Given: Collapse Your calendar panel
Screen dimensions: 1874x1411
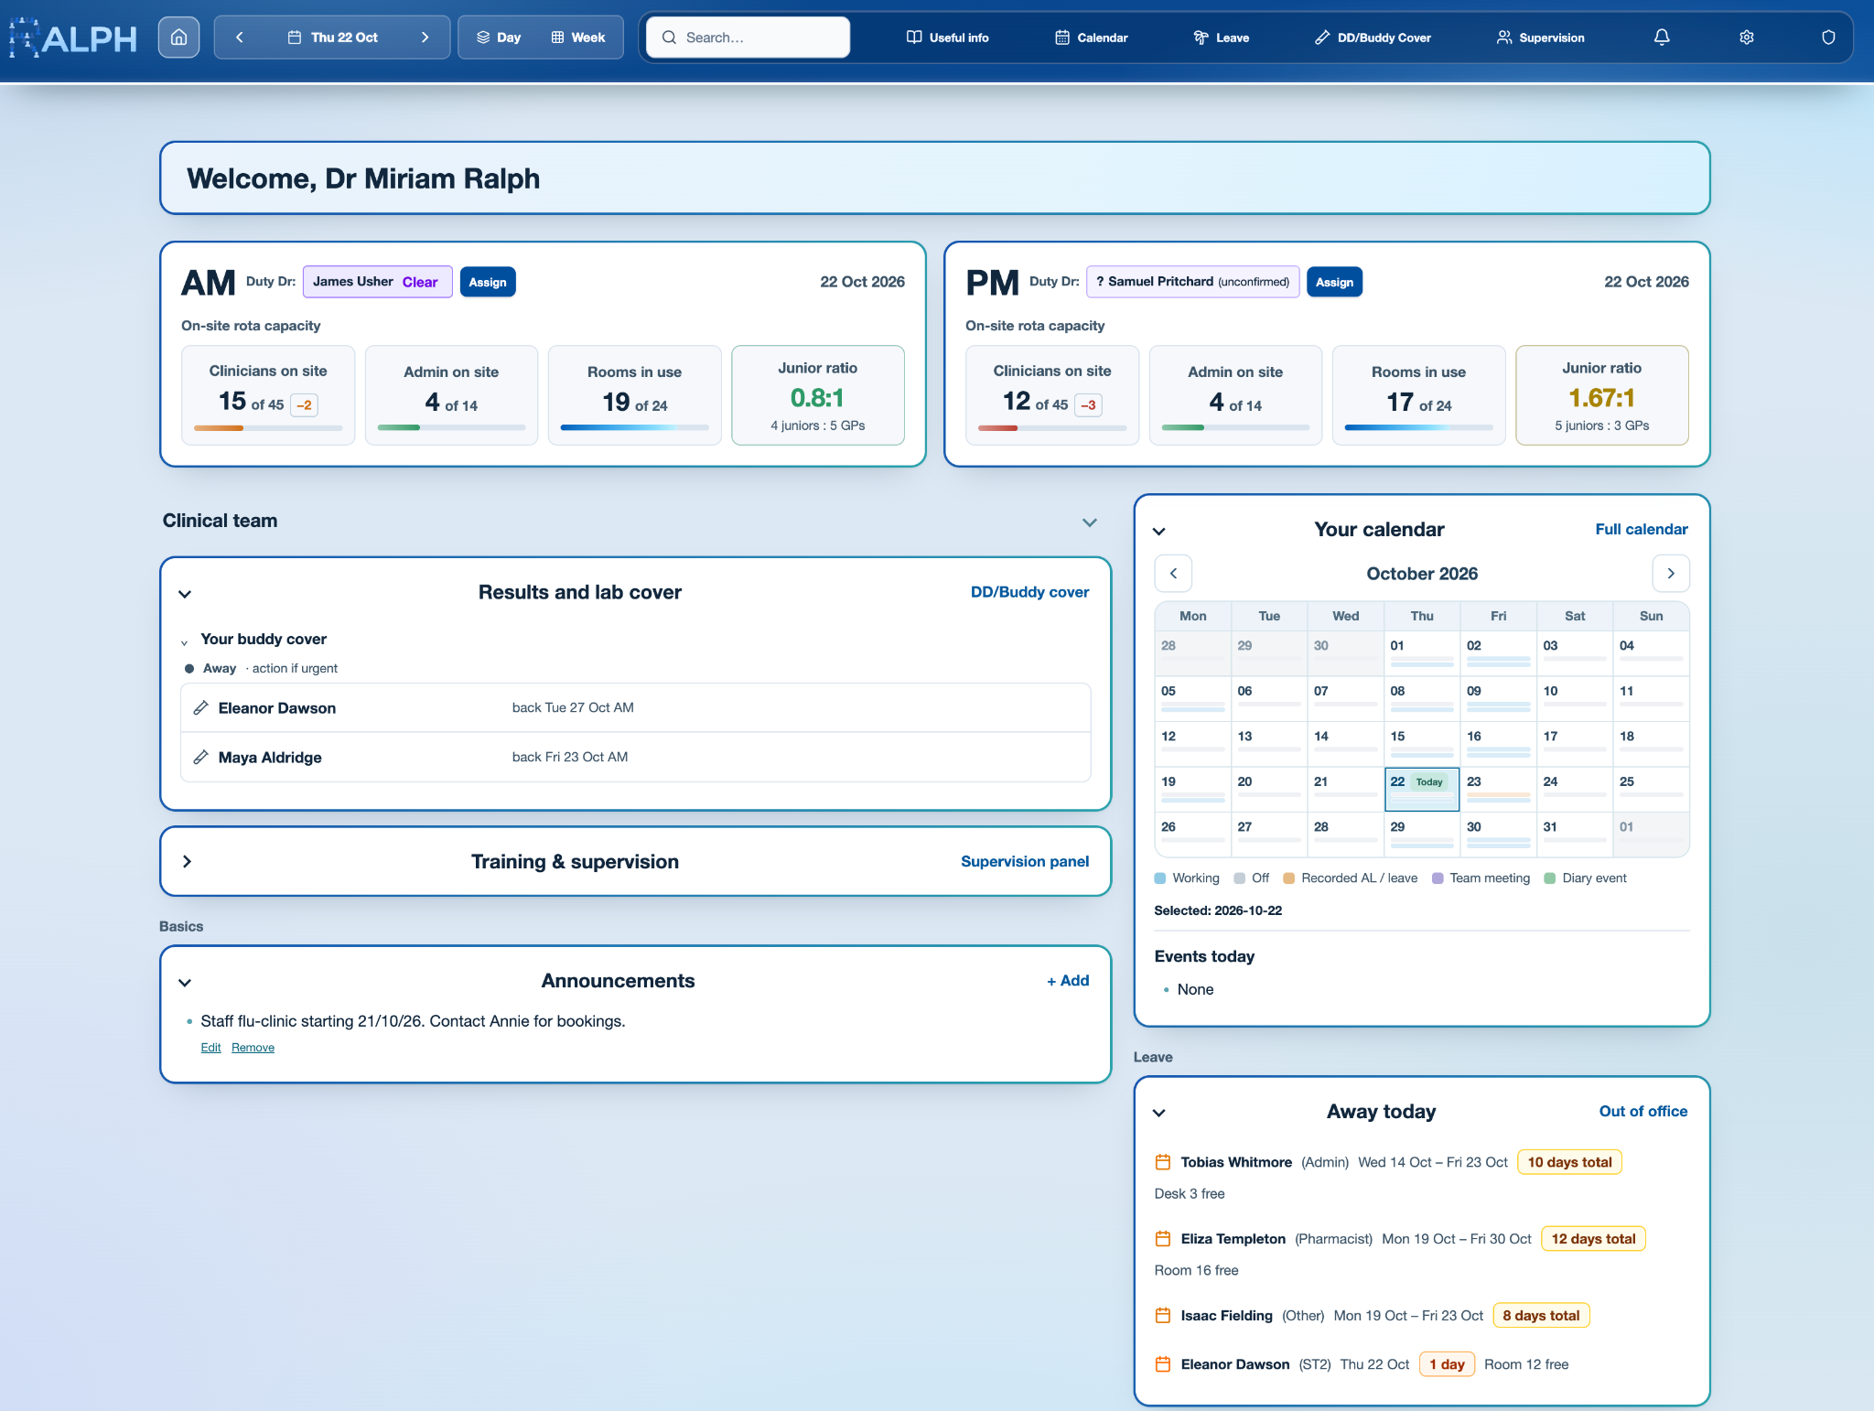Looking at the screenshot, I should (1158, 532).
